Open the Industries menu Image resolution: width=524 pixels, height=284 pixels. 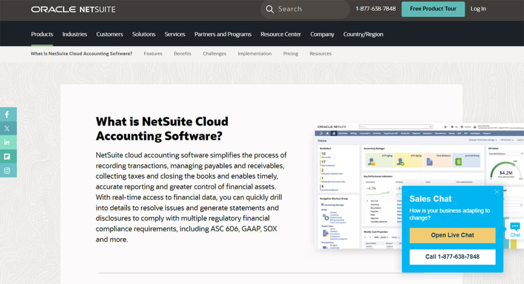pyautogui.click(x=75, y=34)
